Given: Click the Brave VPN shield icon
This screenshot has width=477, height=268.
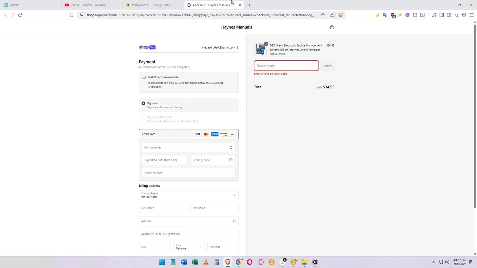Looking at the screenshot, I should click(x=464, y=15).
